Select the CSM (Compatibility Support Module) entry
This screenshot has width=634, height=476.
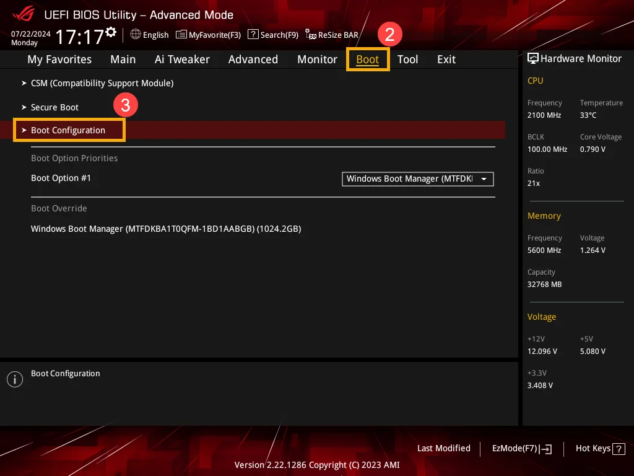coord(102,83)
